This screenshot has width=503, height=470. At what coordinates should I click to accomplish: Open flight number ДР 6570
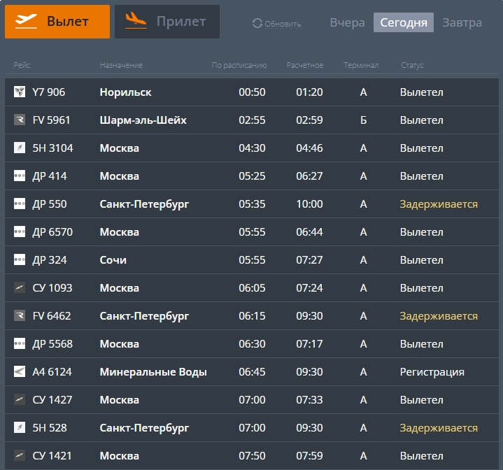(52, 232)
